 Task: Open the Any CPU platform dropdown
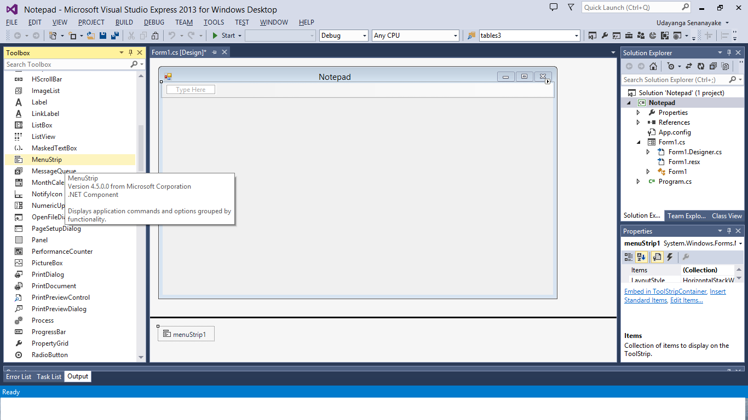(x=456, y=36)
